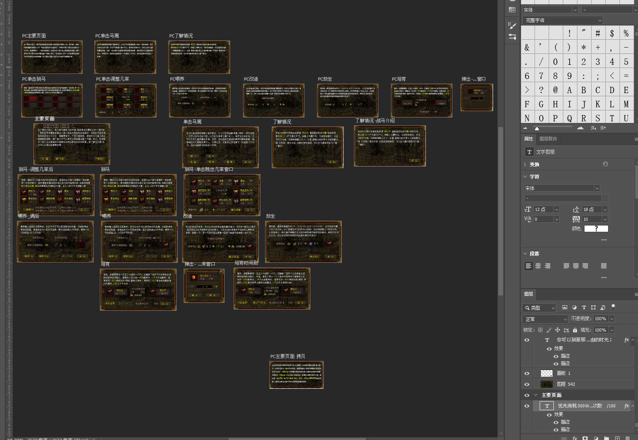
Task: Open the adjustments sliders panel icon
Action: (512, 37)
